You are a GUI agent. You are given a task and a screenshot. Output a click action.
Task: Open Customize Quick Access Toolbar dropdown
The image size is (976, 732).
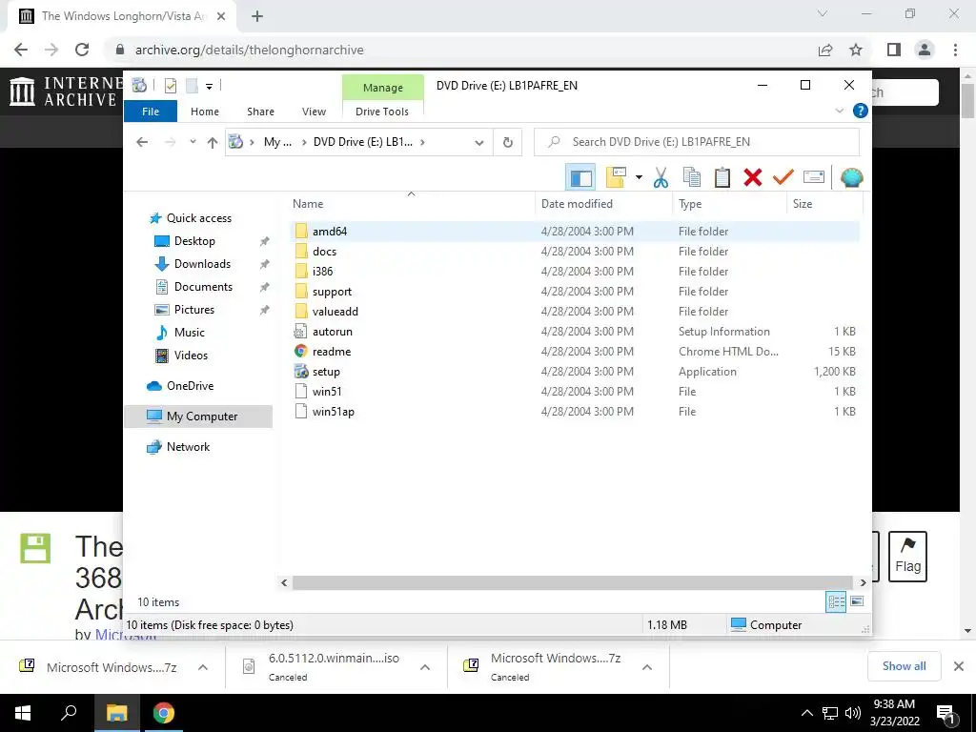[209, 87]
